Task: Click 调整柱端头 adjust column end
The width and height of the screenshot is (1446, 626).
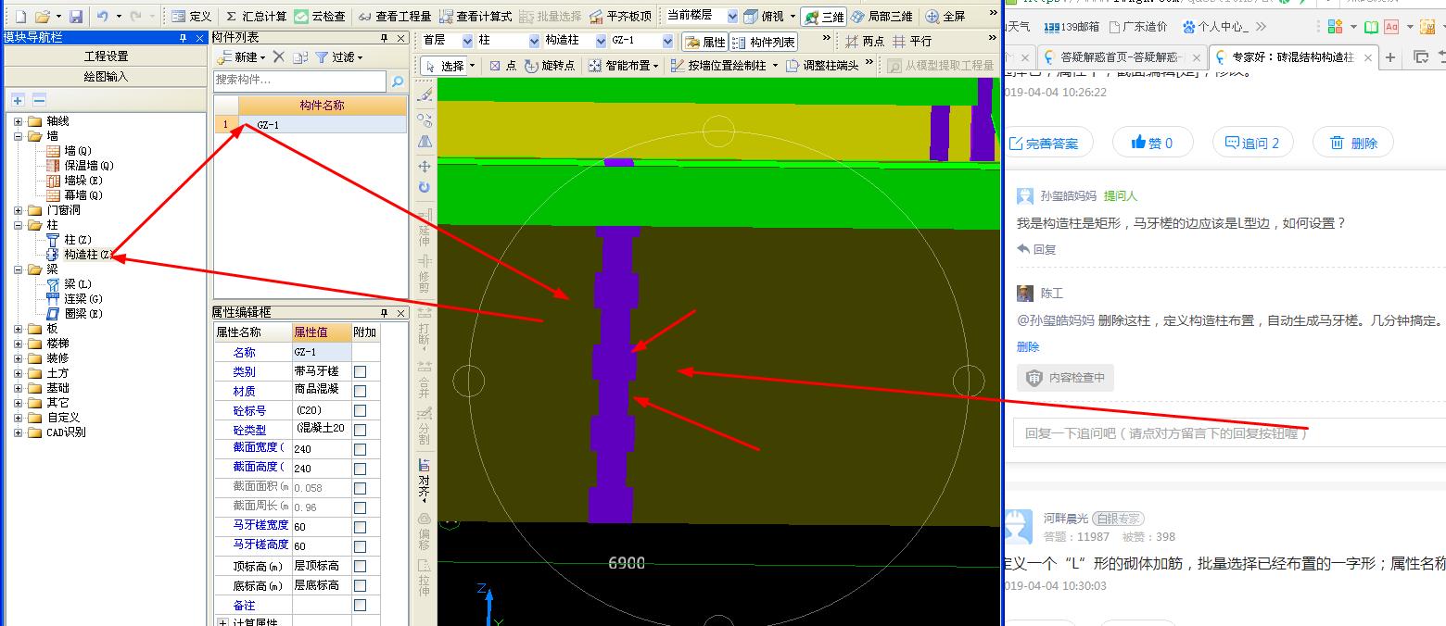Action: pyautogui.click(x=822, y=66)
